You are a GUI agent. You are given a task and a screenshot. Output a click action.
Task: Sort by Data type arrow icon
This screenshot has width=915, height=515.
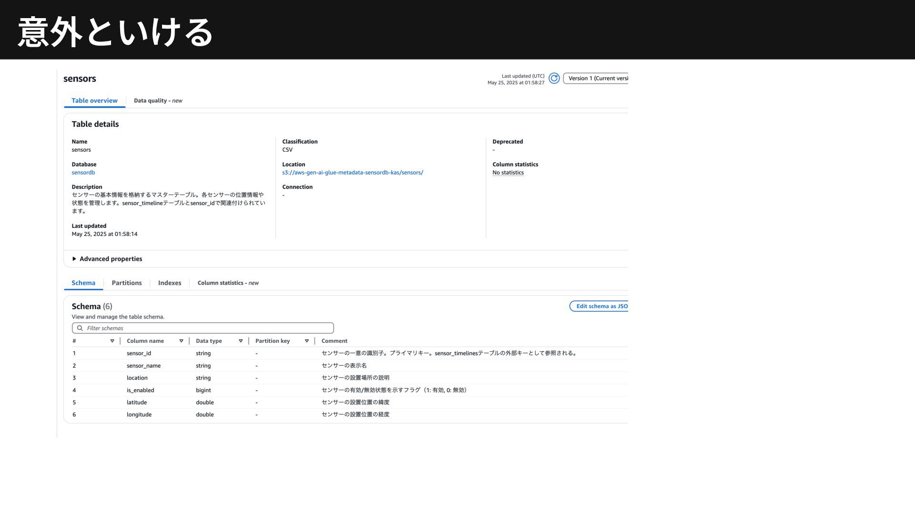(x=241, y=341)
